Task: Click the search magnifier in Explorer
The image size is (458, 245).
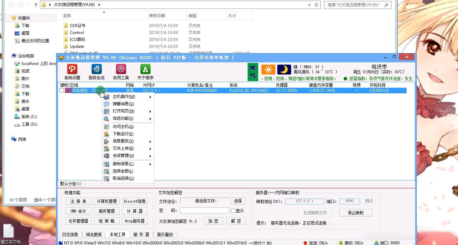Action: tap(386, 5)
